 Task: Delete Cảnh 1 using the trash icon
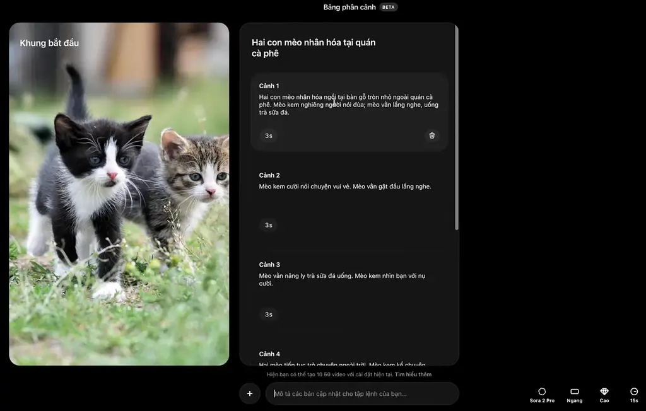[x=432, y=136]
